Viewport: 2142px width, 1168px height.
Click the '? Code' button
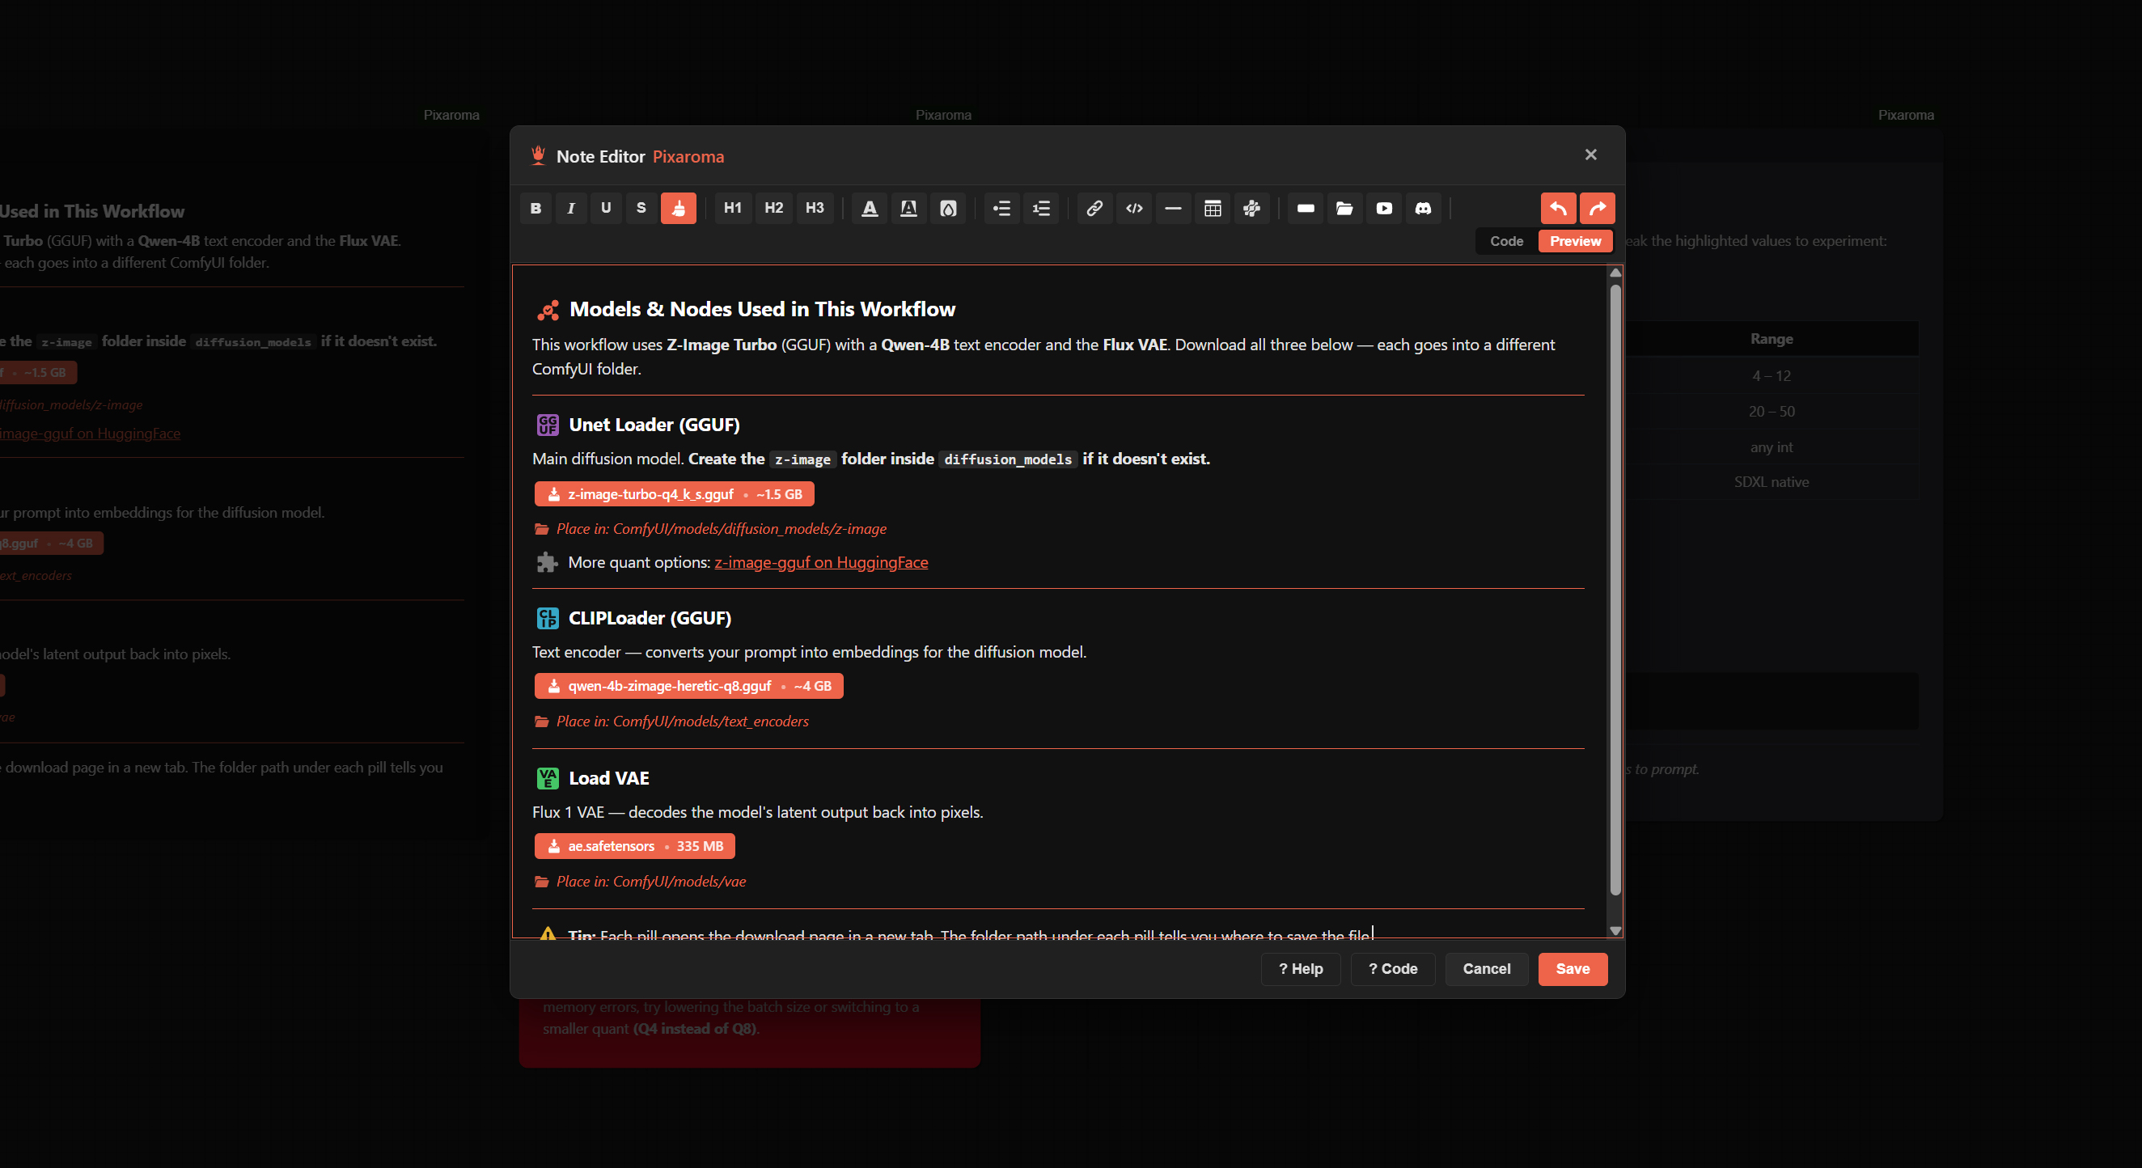coord(1393,968)
